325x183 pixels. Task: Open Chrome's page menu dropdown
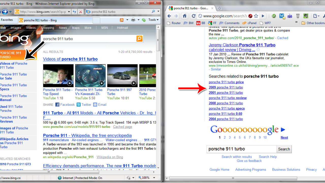tap(316, 16)
